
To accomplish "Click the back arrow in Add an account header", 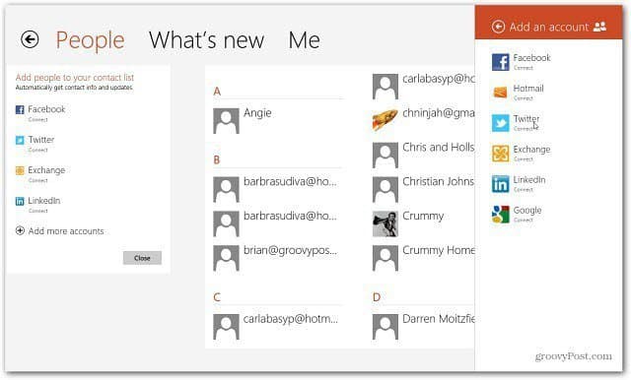I will [x=498, y=27].
